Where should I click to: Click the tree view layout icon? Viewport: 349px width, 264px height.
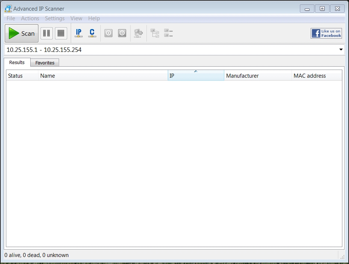(155, 33)
